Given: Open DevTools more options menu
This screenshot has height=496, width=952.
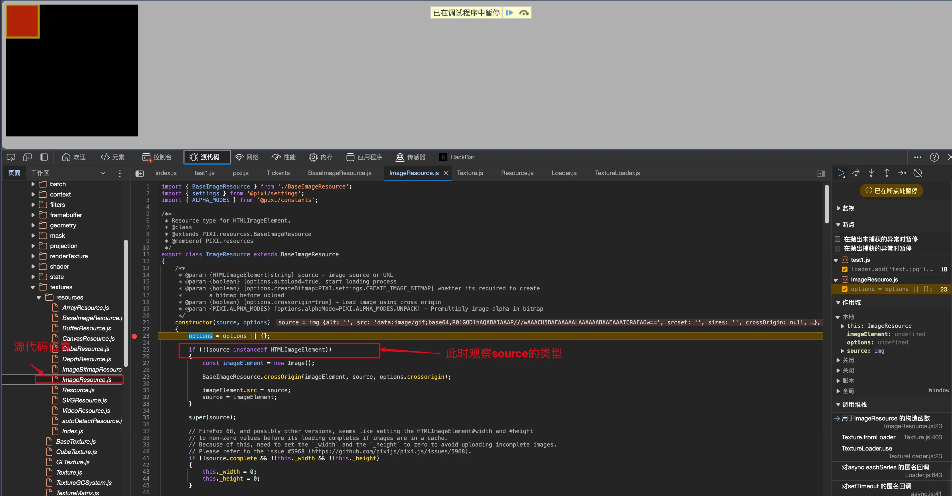Looking at the screenshot, I should [918, 157].
